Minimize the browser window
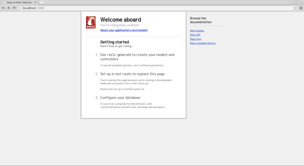The image size is (304, 166). pos(291,2)
